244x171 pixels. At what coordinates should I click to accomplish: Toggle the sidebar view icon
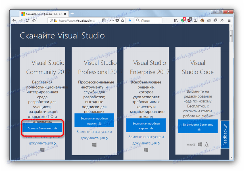196,20
